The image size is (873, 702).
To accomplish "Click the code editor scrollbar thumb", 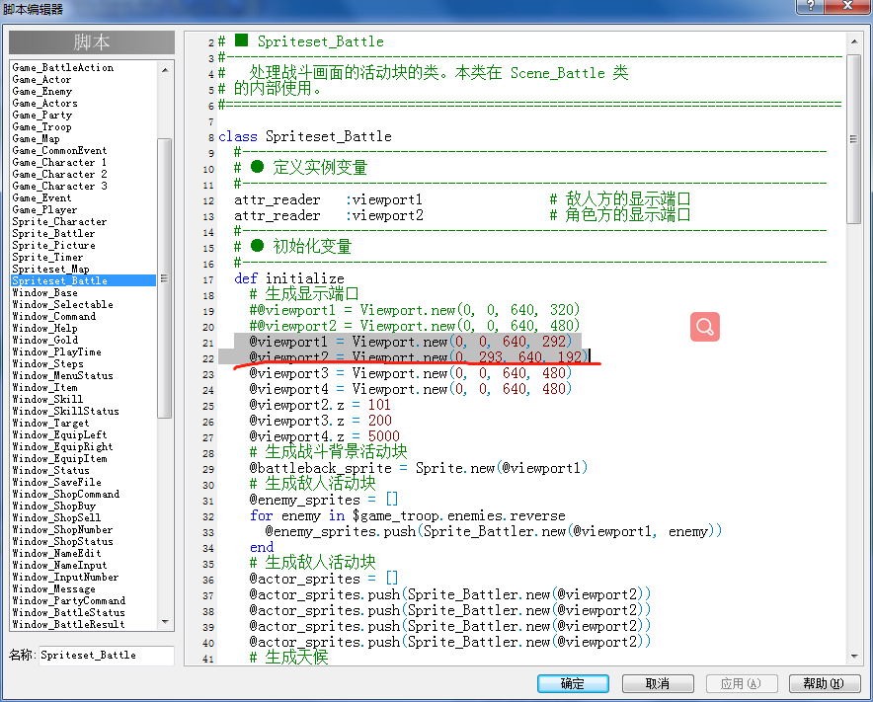I will 854,138.
